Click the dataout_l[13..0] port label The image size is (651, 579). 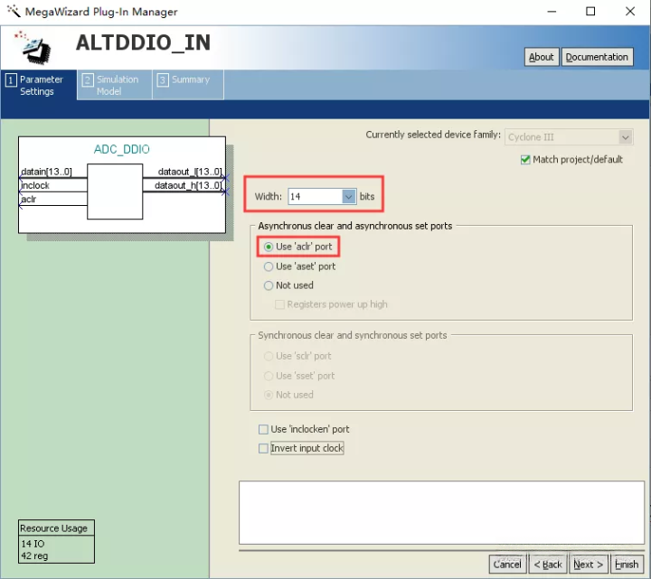coord(190,172)
